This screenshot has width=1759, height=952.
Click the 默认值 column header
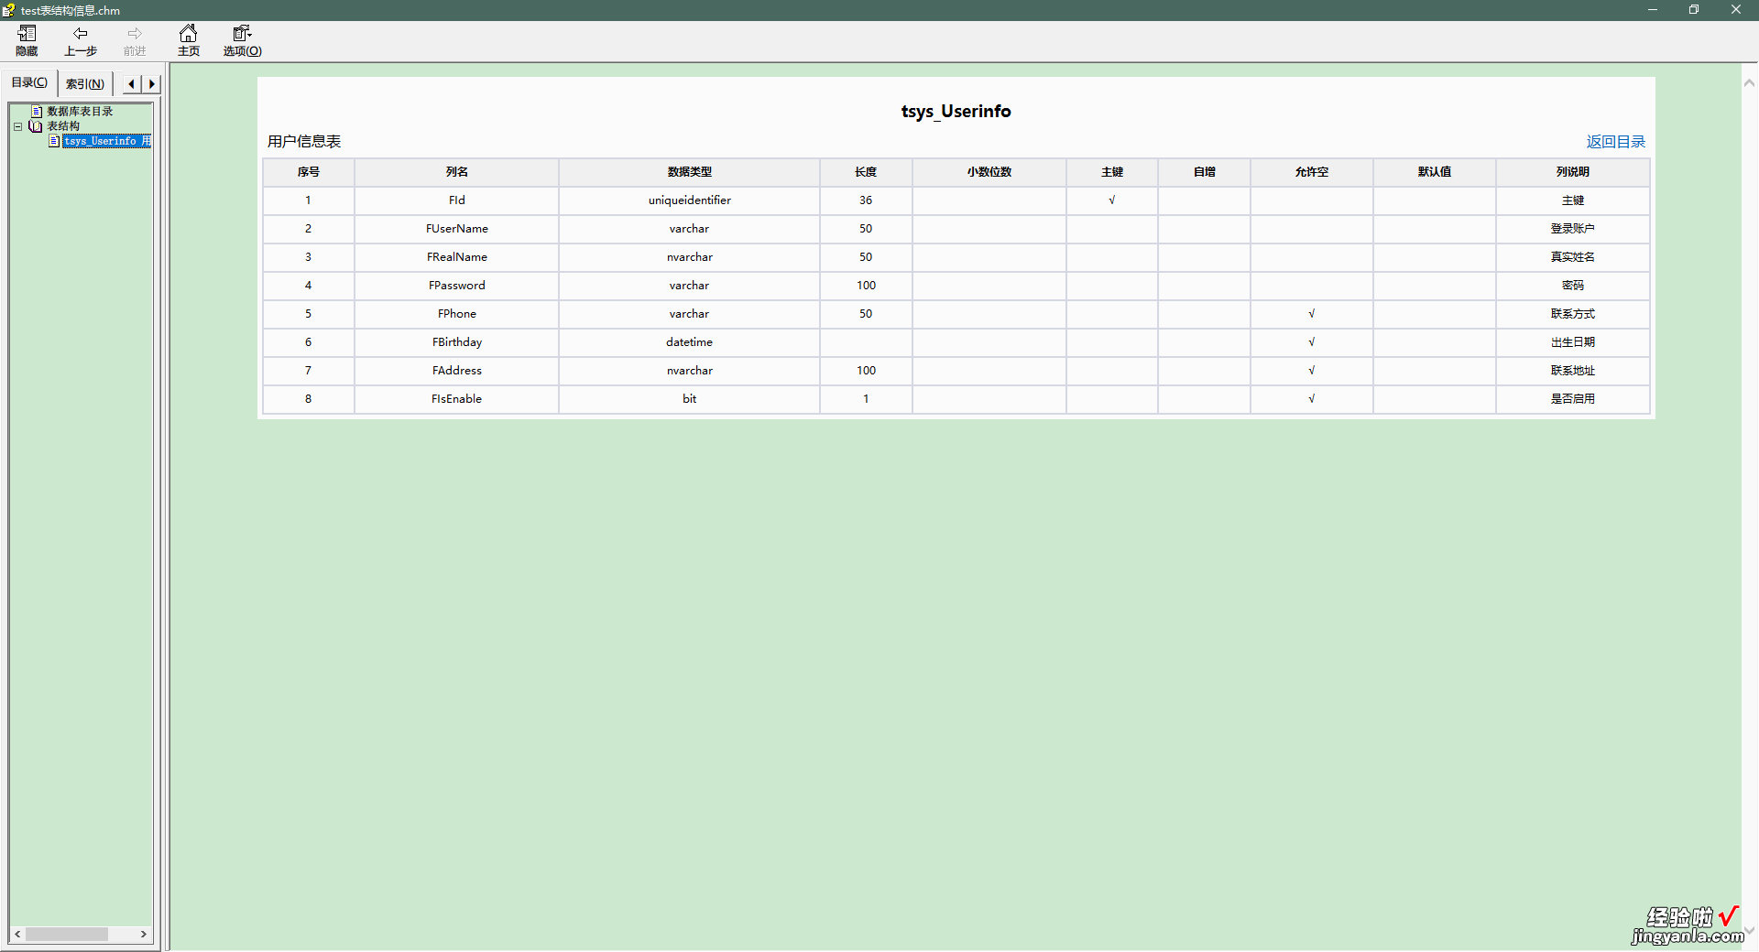1435,172
